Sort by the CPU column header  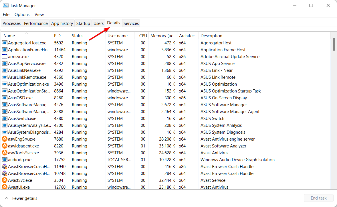coord(141,36)
